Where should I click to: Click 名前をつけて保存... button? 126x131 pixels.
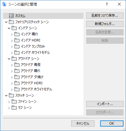pos(105,16)
